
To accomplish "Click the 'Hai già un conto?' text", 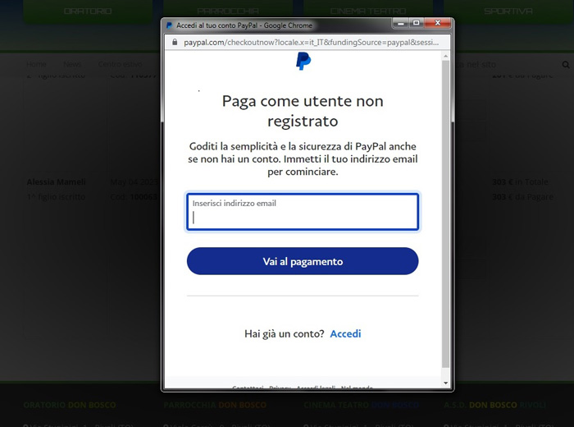I will coord(285,333).
